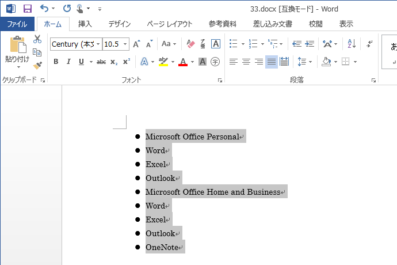Screen dimensions: 397x265
Task: Expand the bullet library dropdown arrow
Action: [243, 44]
